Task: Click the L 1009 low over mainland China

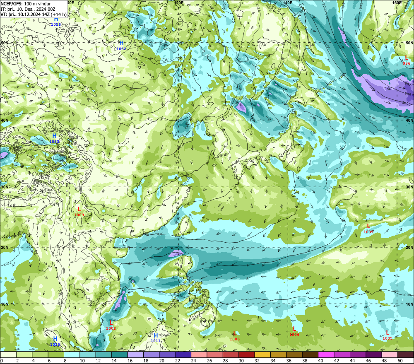Action: click(79, 212)
